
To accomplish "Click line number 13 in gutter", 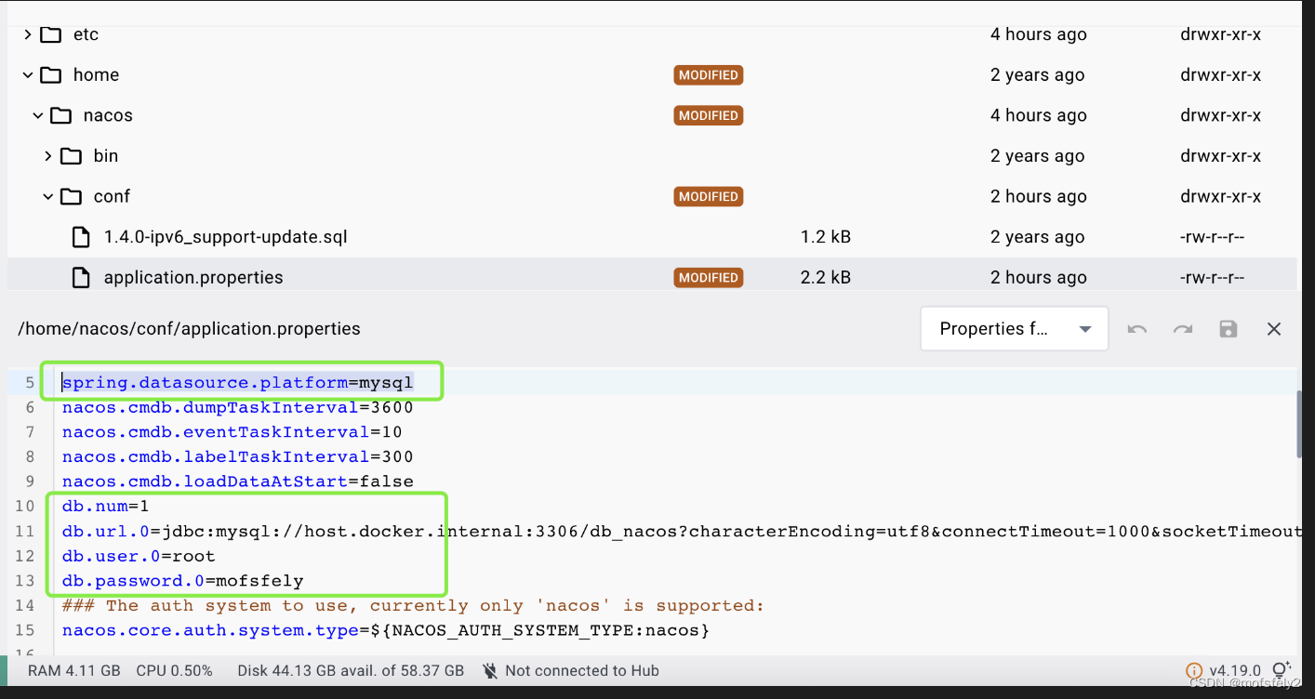I will (25, 581).
